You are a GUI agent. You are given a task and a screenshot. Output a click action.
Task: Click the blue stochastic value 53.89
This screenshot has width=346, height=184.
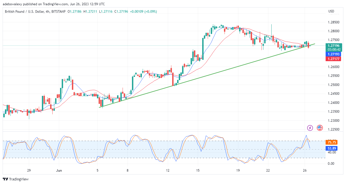click(331, 148)
